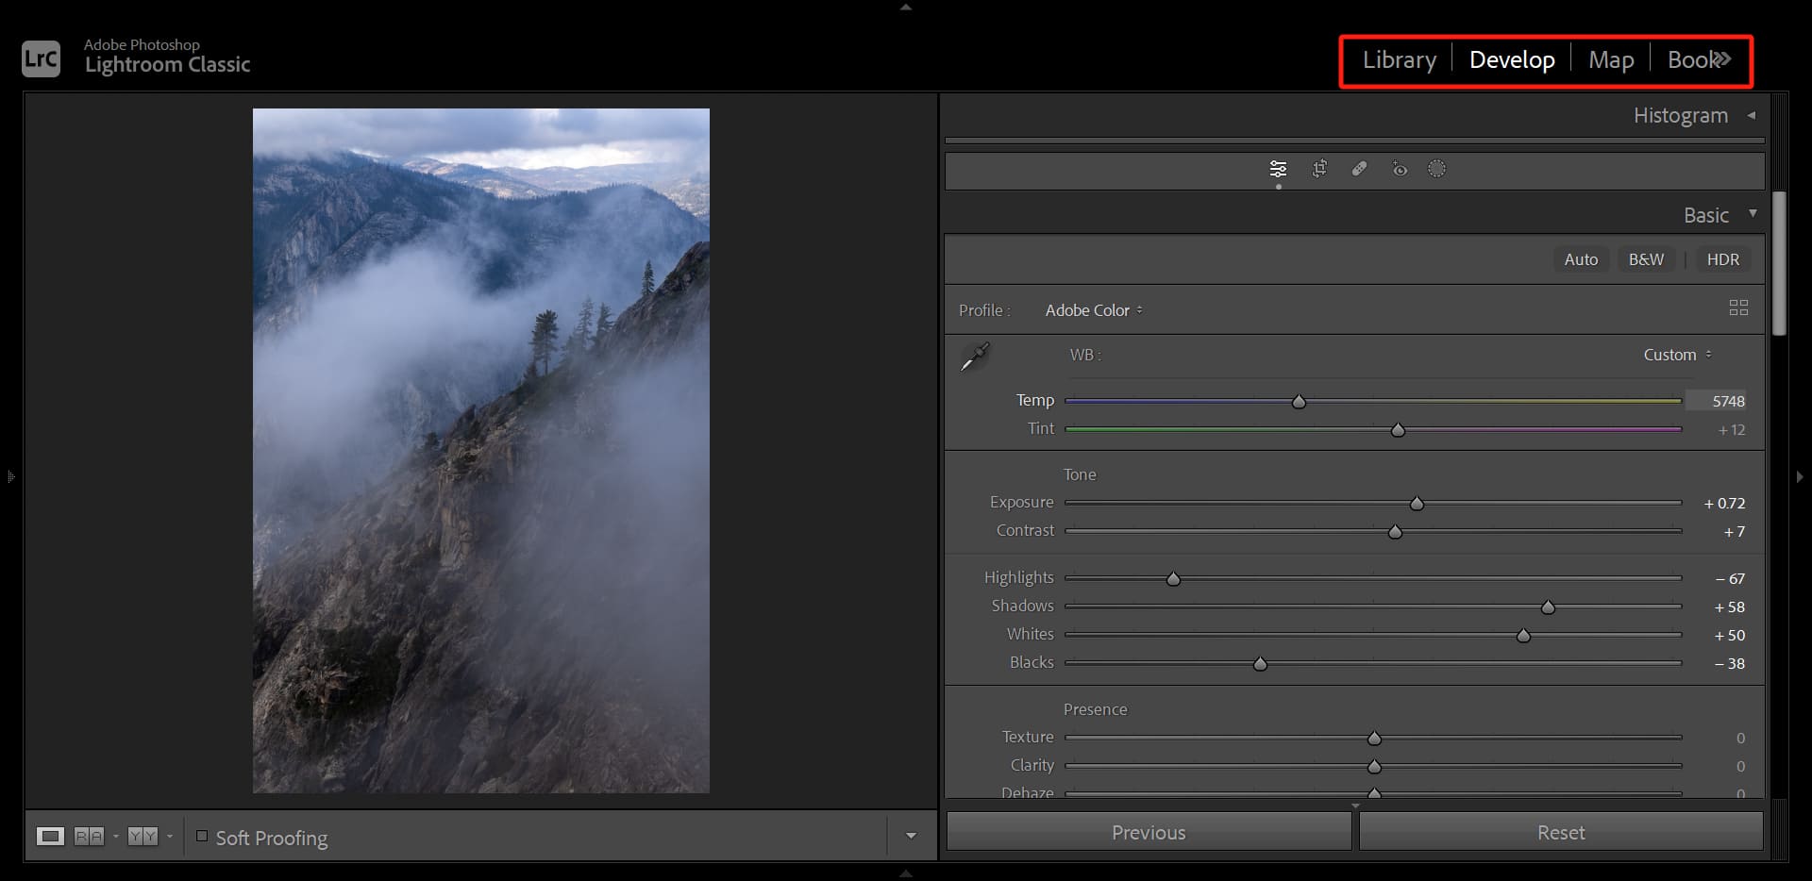1812x881 pixels.
Task: Collapse the Histogram panel triangle
Action: pyautogui.click(x=1752, y=115)
